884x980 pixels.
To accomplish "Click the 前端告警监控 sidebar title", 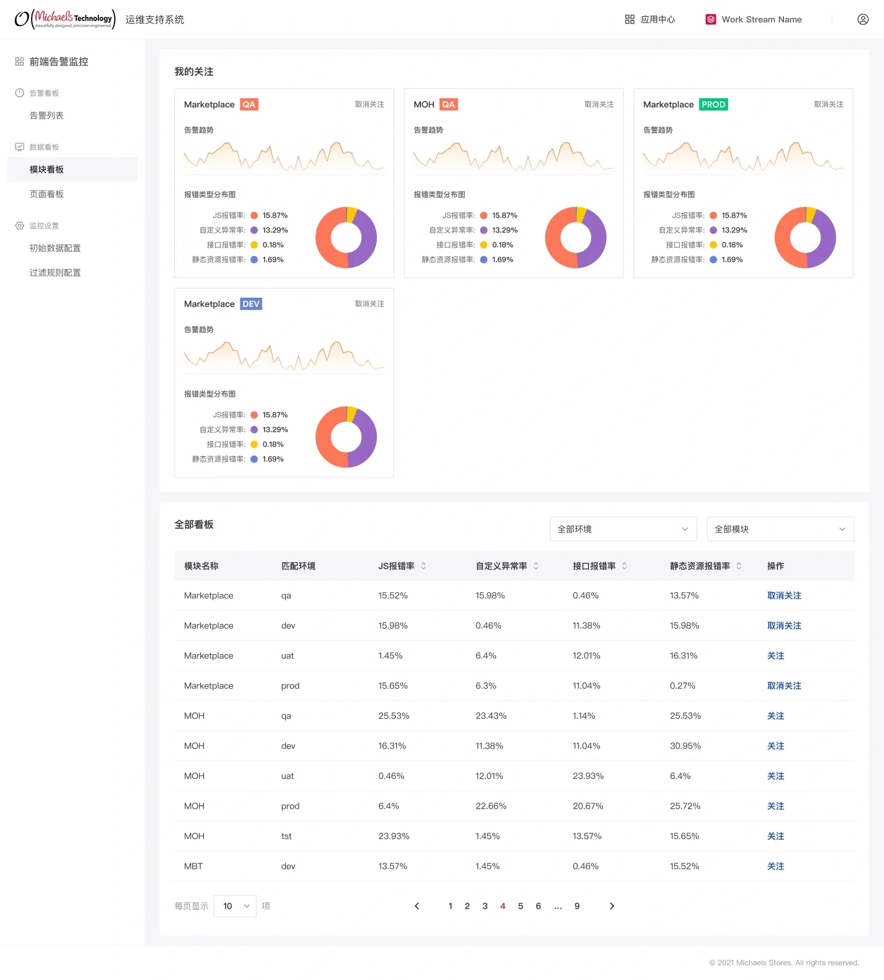I will pos(59,61).
